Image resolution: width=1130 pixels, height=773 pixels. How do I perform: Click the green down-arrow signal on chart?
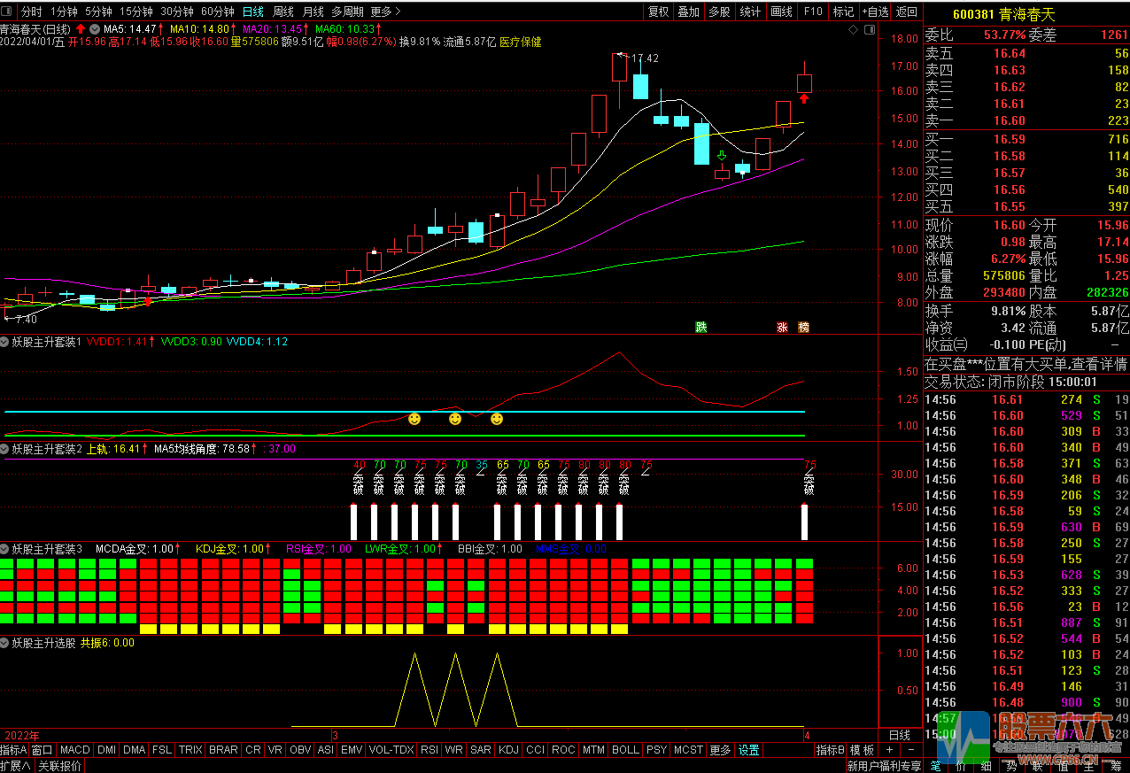coord(722,157)
